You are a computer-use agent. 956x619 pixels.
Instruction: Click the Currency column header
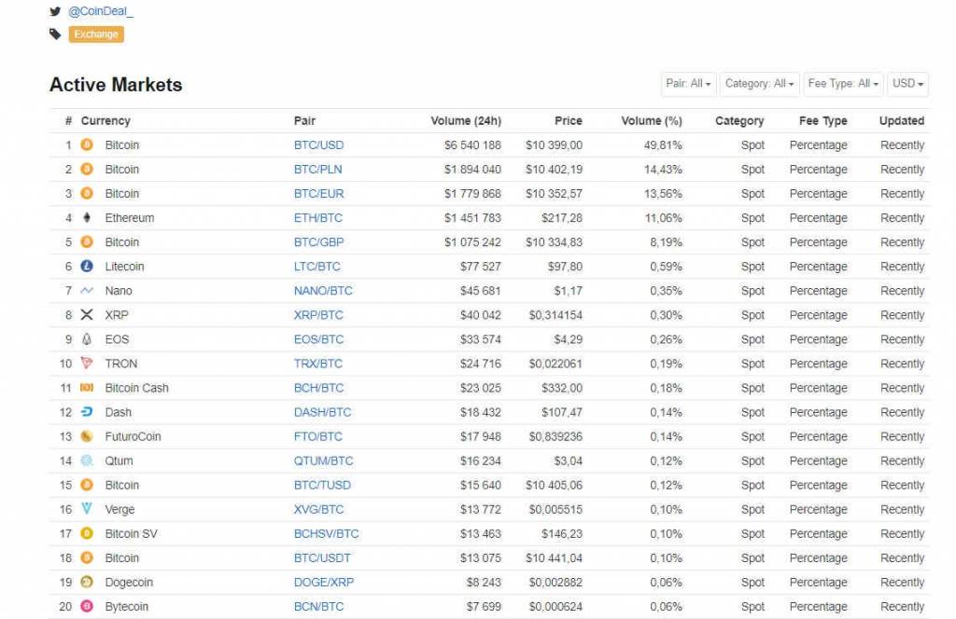pyautogui.click(x=105, y=120)
